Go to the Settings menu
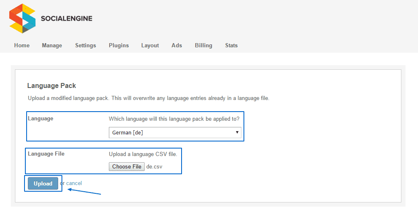 (x=86, y=46)
